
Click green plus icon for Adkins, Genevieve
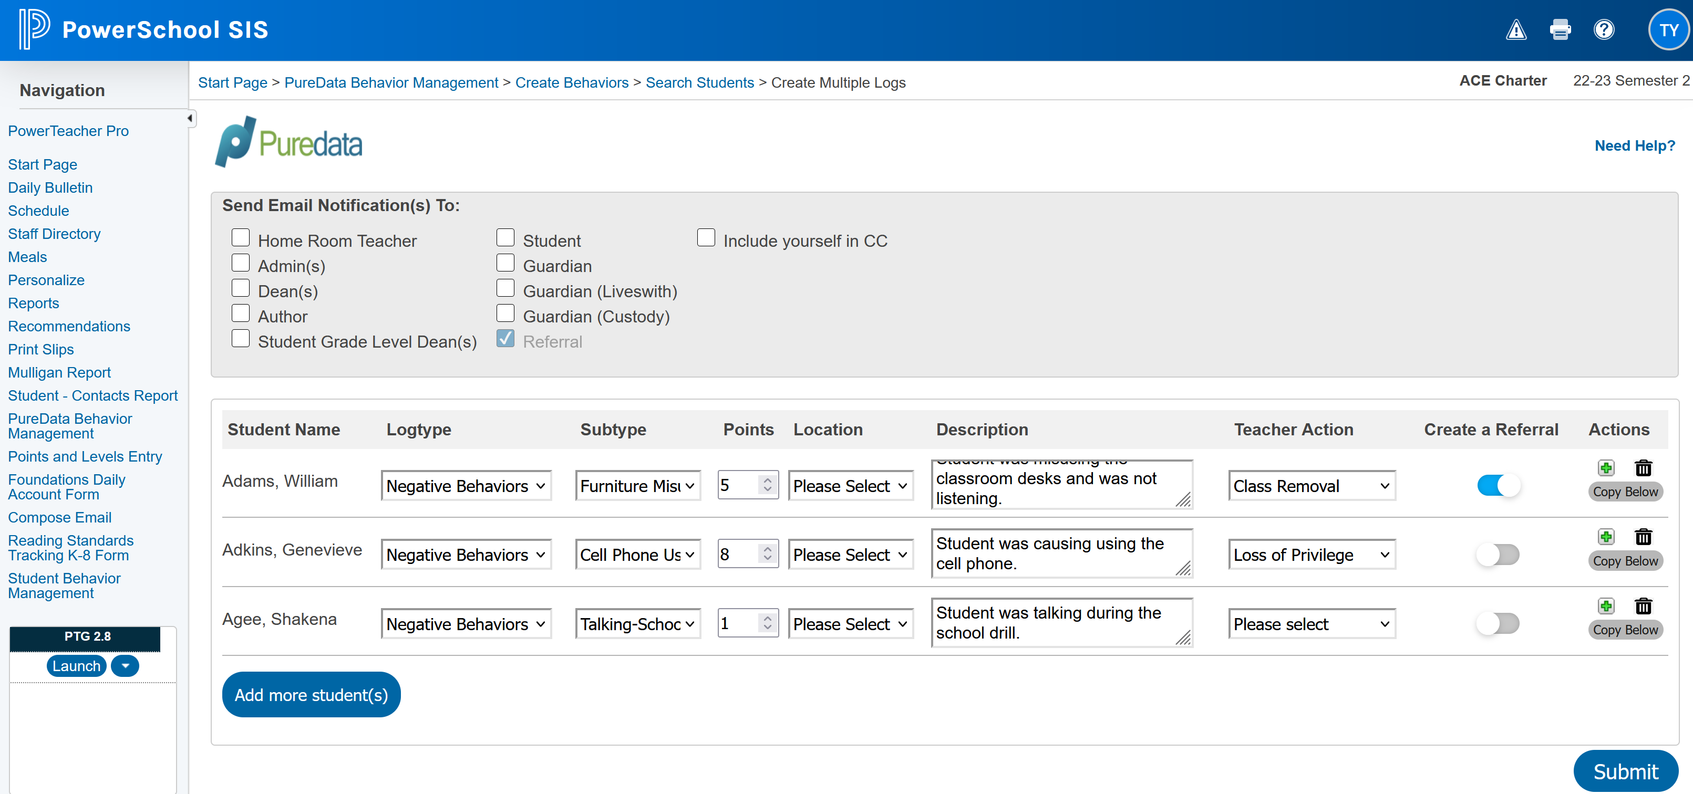1606,537
